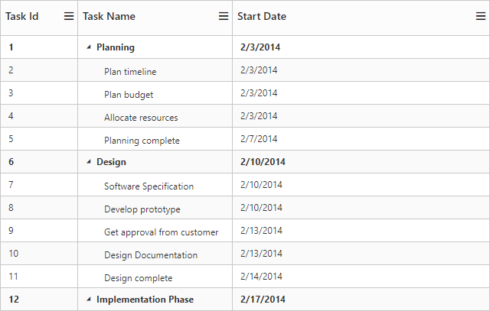This screenshot has height=311, width=490.
Task: Collapse the Implementation Phase group
Action: point(88,300)
